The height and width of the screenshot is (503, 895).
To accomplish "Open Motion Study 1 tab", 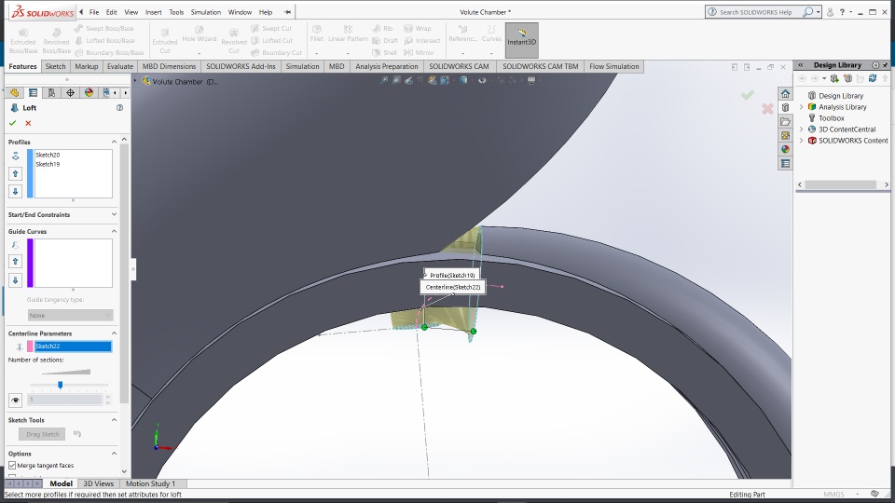I will (150, 483).
